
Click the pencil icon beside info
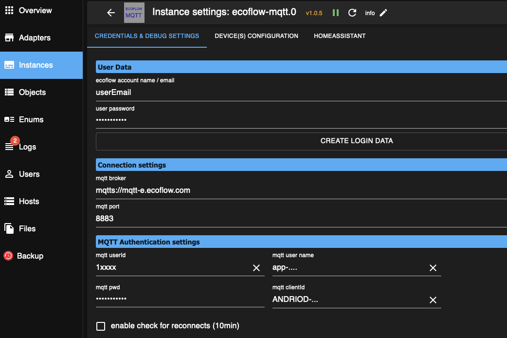click(383, 13)
